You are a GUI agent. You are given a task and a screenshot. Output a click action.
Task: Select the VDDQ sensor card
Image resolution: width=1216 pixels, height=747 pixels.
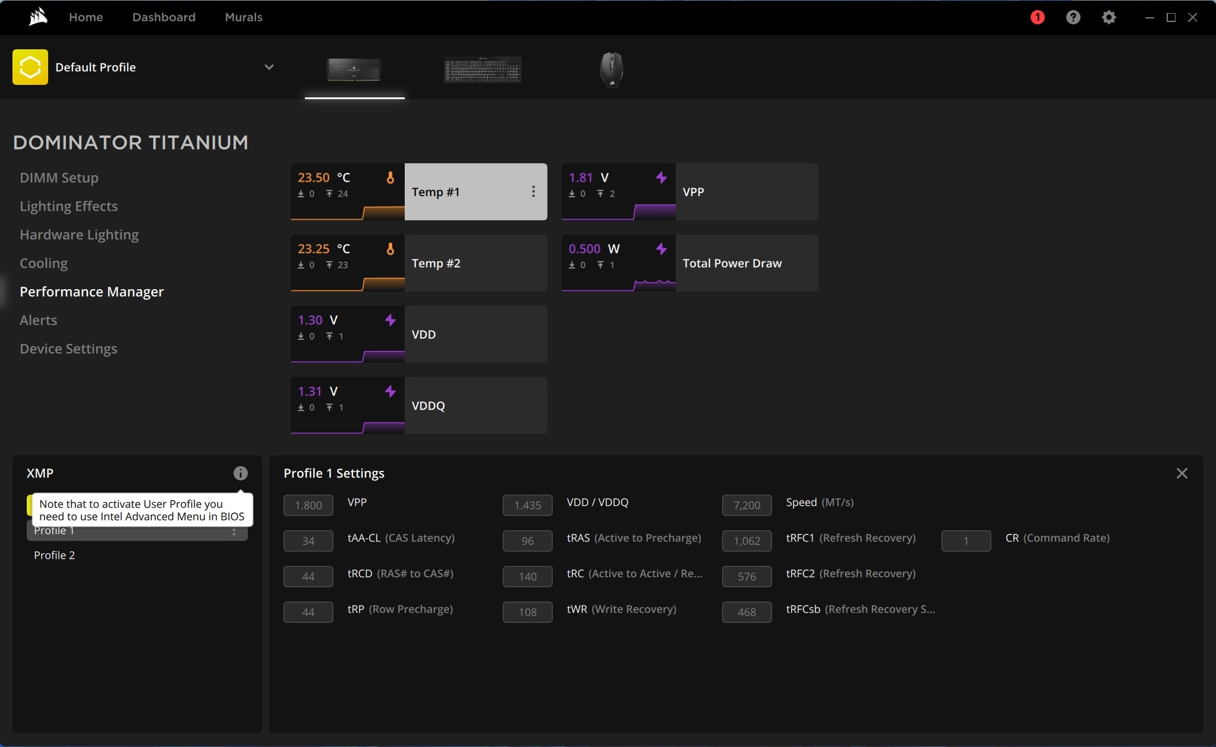[419, 406]
